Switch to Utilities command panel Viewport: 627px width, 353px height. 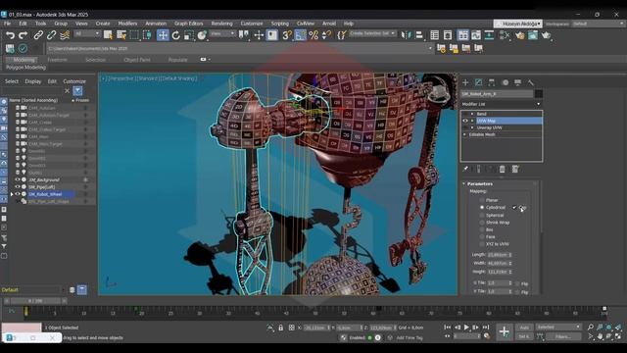[x=531, y=82]
